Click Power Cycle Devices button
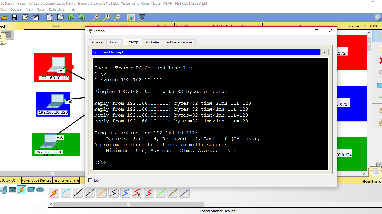 click(36, 180)
